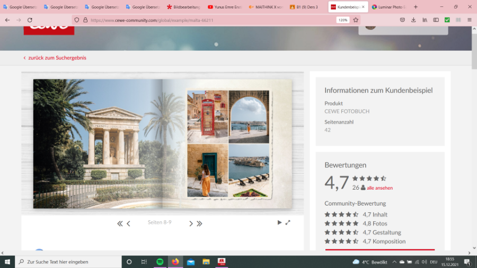The width and height of the screenshot is (477, 268).
Task: Click the 120% zoom level indicator
Action: (x=342, y=20)
